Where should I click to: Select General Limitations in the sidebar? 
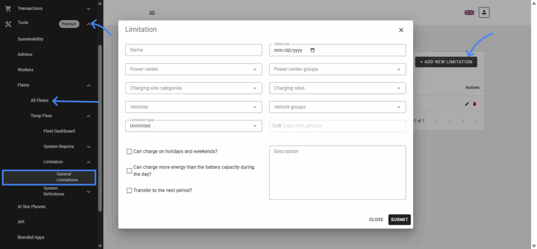pos(67,177)
